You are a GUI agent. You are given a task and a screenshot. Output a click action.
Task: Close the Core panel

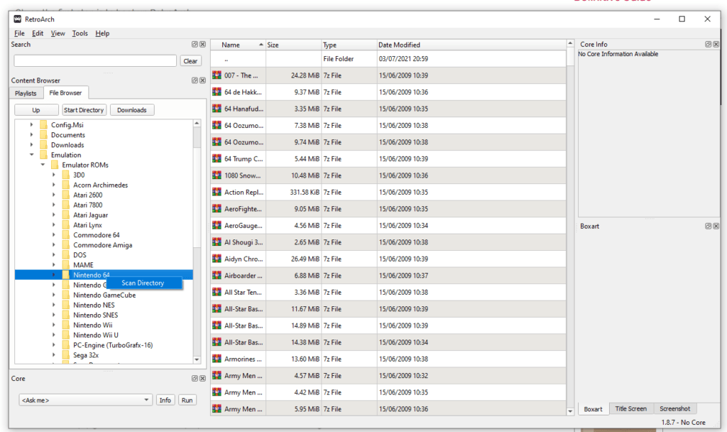point(202,379)
